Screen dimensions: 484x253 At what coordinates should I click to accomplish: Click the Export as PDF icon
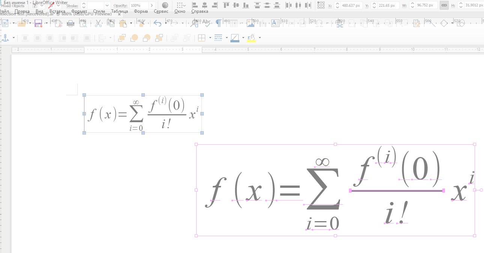point(58,24)
